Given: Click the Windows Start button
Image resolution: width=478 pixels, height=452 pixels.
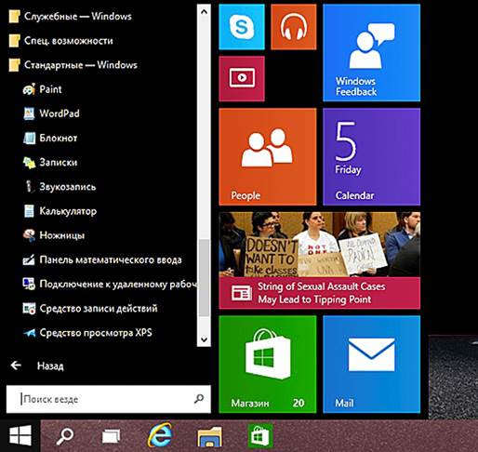Looking at the screenshot, I should pyautogui.click(x=20, y=435).
